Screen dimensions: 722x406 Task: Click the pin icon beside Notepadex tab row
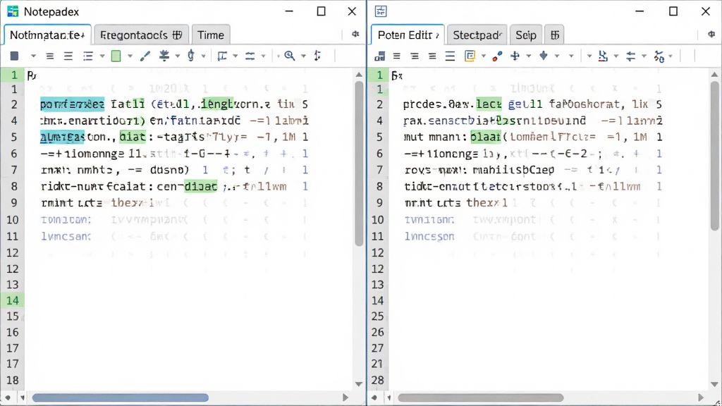point(355,34)
